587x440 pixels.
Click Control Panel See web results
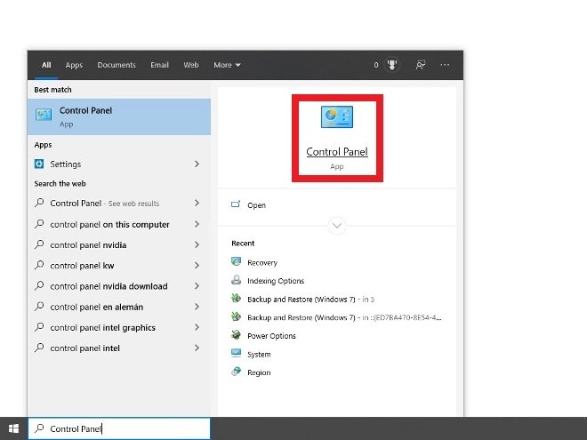coord(119,204)
